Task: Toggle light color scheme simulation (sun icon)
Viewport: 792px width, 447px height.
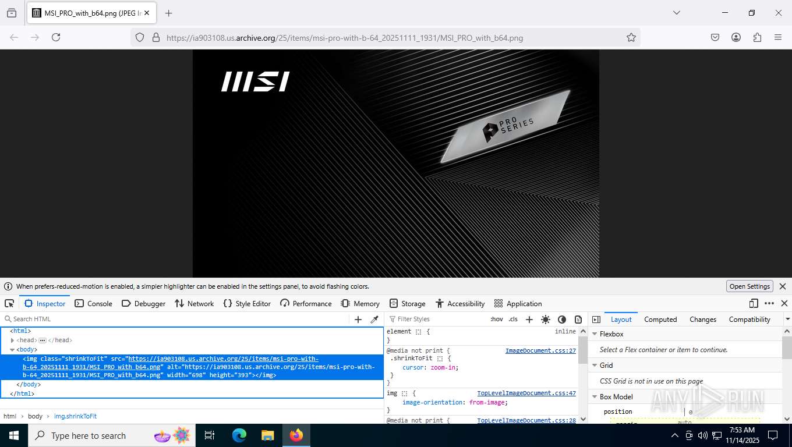Action: click(546, 319)
